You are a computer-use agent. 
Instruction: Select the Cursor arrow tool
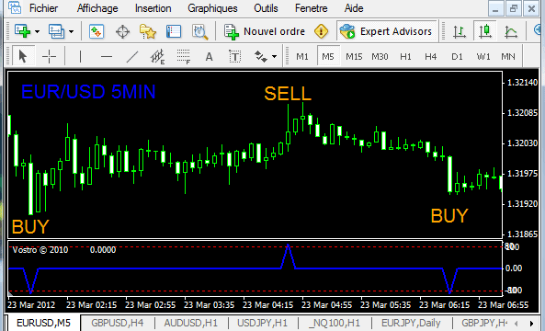[x=23, y=56]
